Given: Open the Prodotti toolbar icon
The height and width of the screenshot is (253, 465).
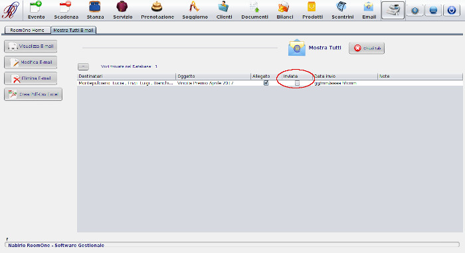Looking at the screenshot, I should [312, 10].
